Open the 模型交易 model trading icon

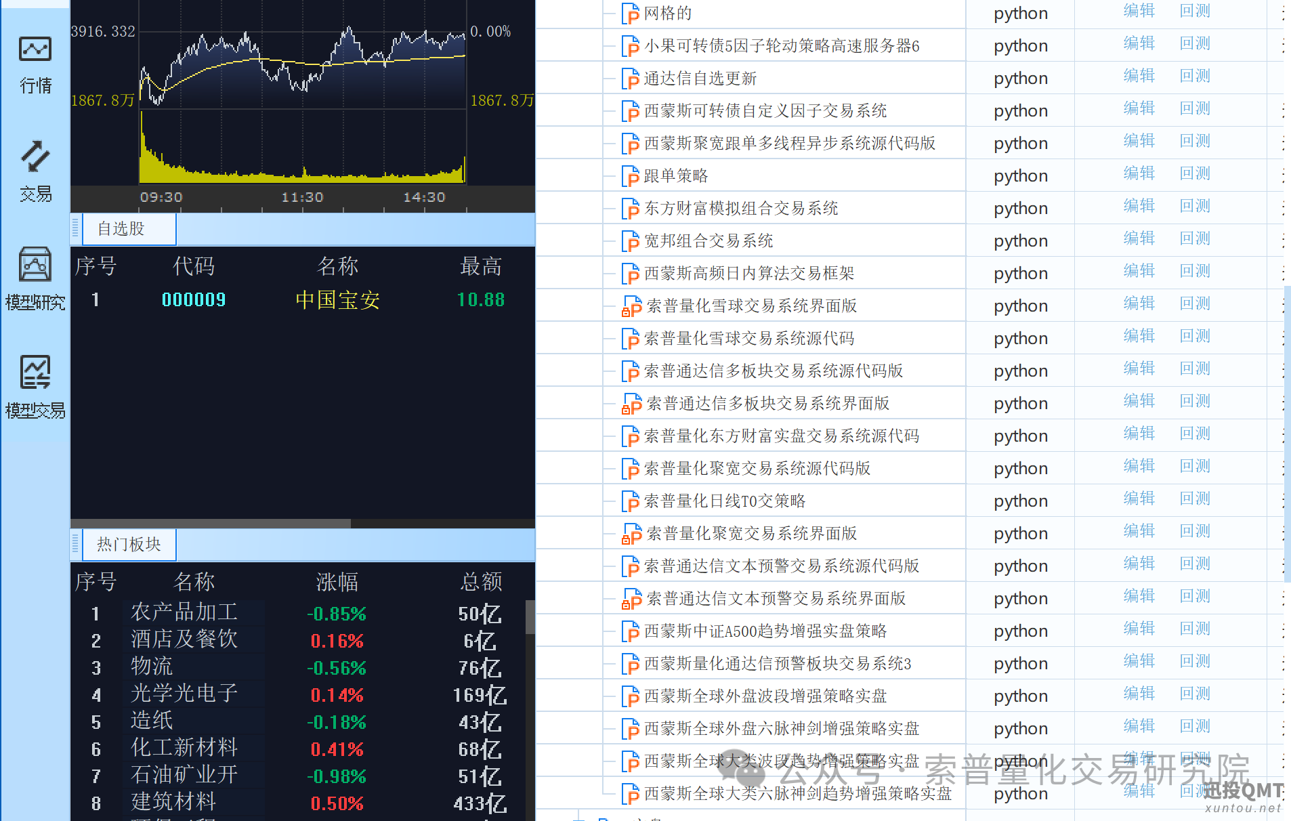click(x=35, y=387)
